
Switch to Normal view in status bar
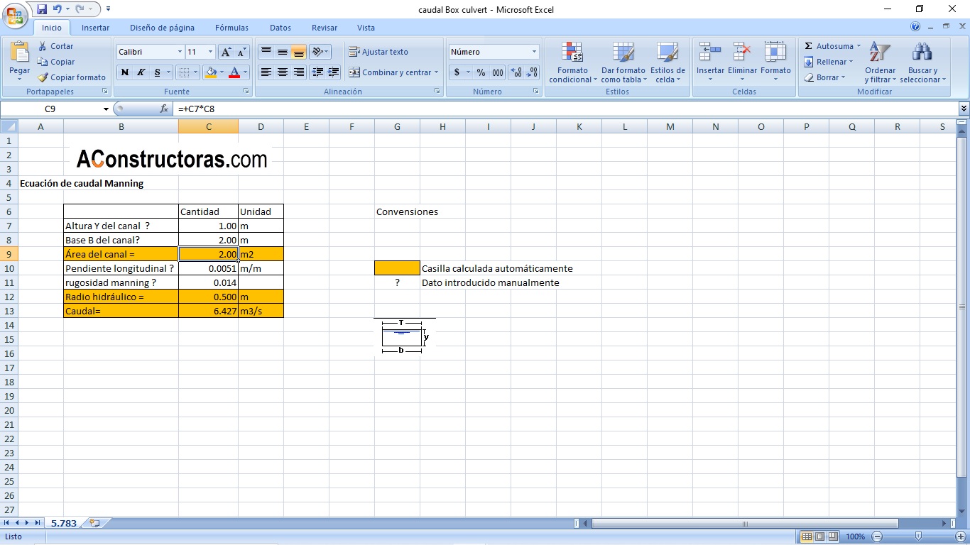click(807, 536)
